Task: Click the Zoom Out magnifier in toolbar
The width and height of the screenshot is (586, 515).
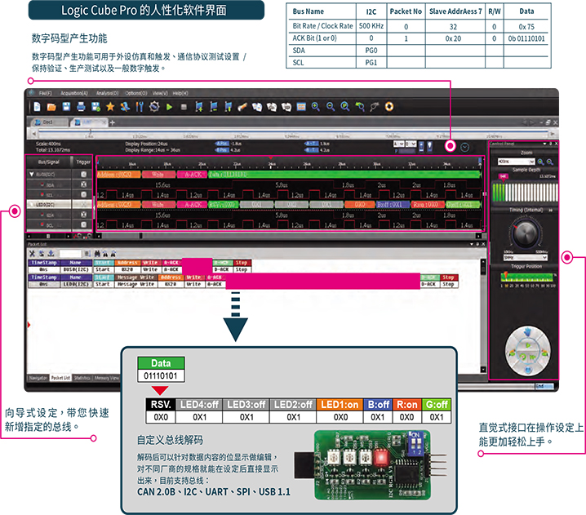Action: [x=331, y=107]
